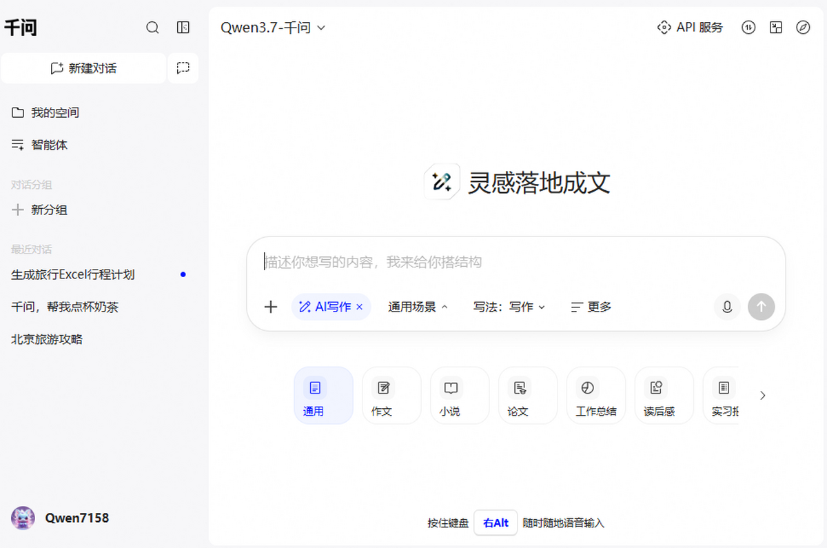
Task: Show more scenarios with the right chevron
Action: (762, 395)
